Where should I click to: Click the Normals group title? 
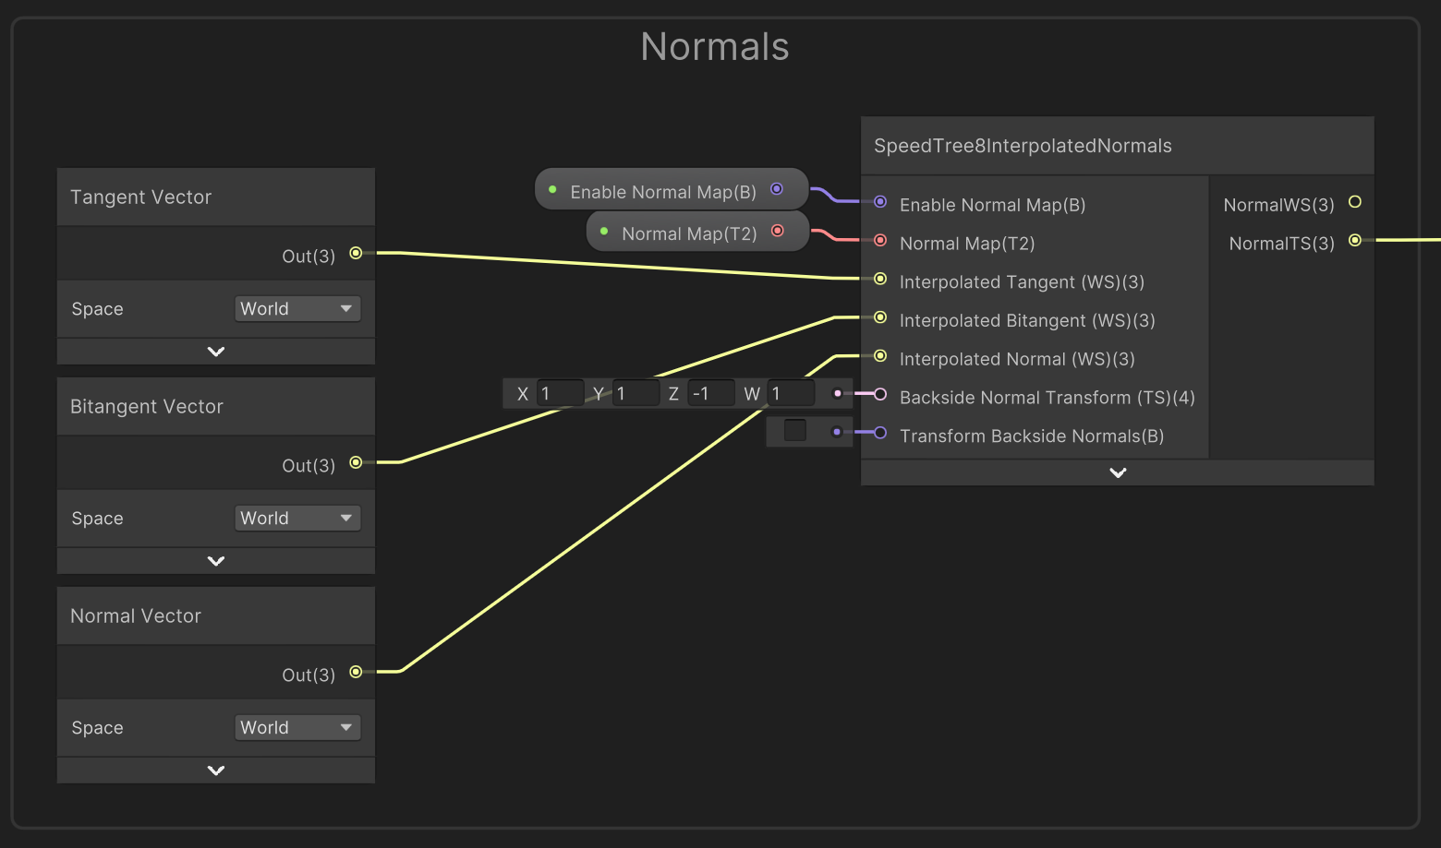tap(715, 47)
